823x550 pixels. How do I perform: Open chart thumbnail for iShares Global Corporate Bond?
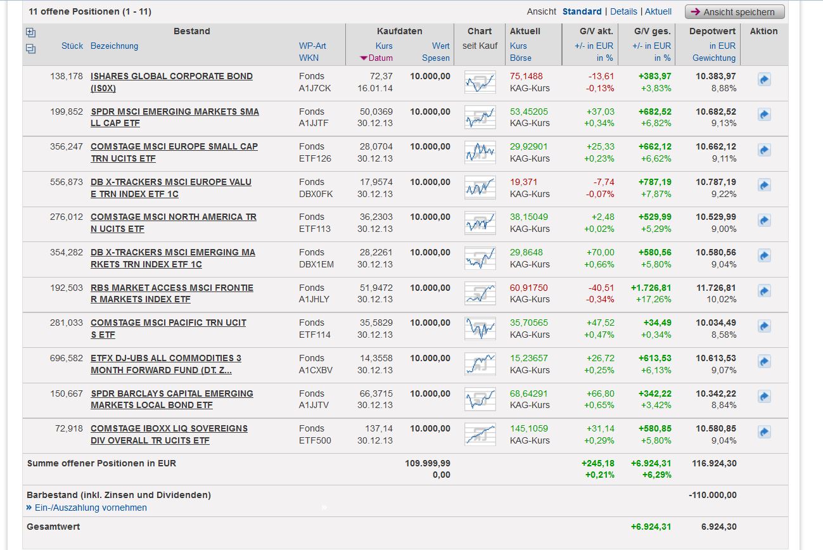480,82
